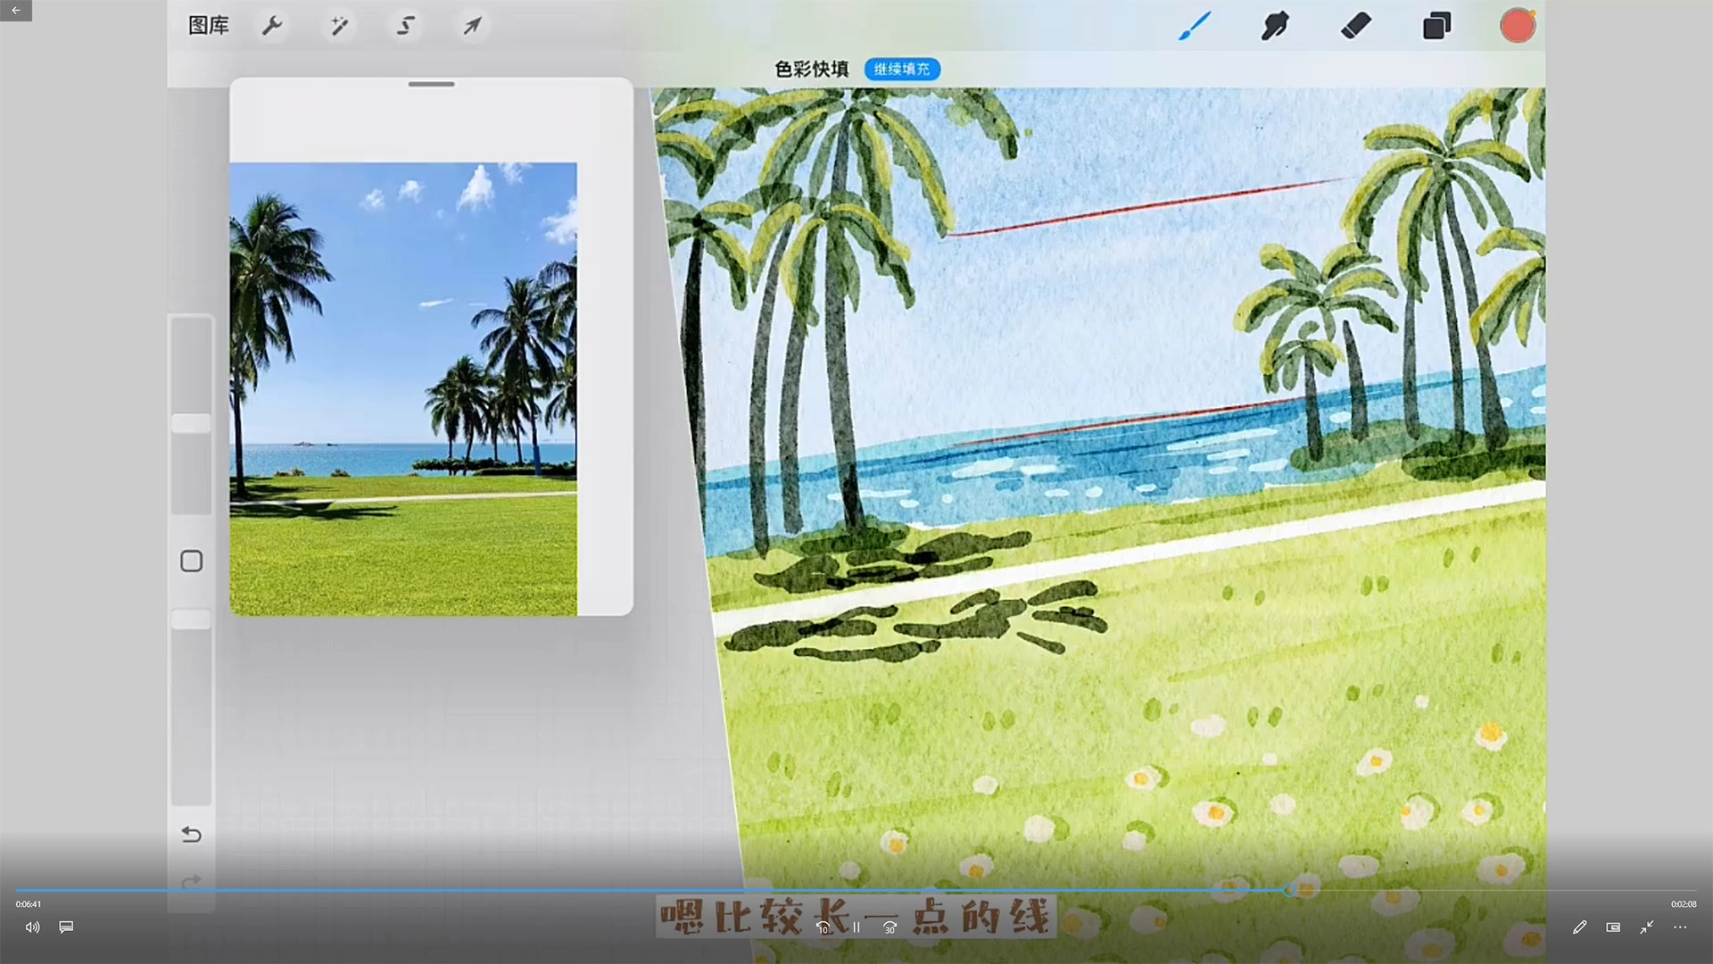Activate the Transform arrow tool
Screen dimensions: 1713x964
coord(472,25)
